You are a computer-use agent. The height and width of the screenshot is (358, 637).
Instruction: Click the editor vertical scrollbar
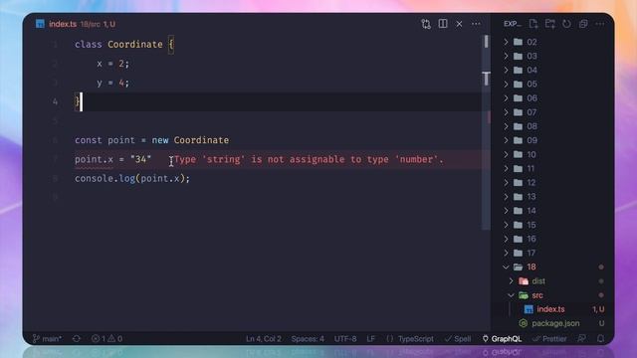point(486,132)
